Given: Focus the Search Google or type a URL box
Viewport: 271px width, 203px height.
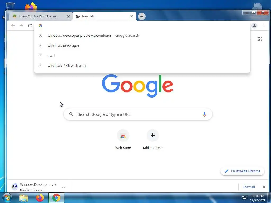Looking at the screenshot, I should (138, 114).
